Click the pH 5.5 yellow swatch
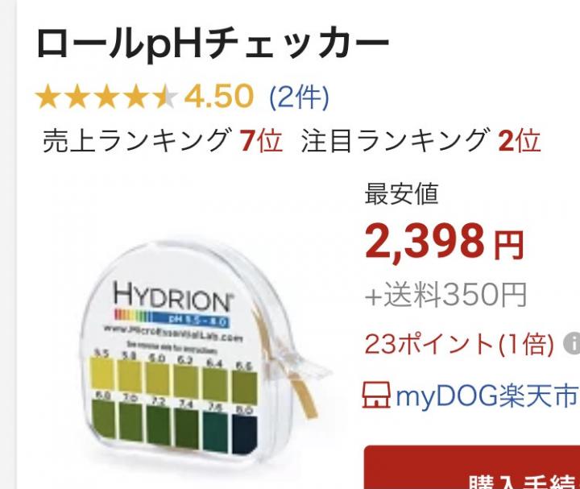Image resolution: width=580 pixels, height=489 pixels. [102, 373]
